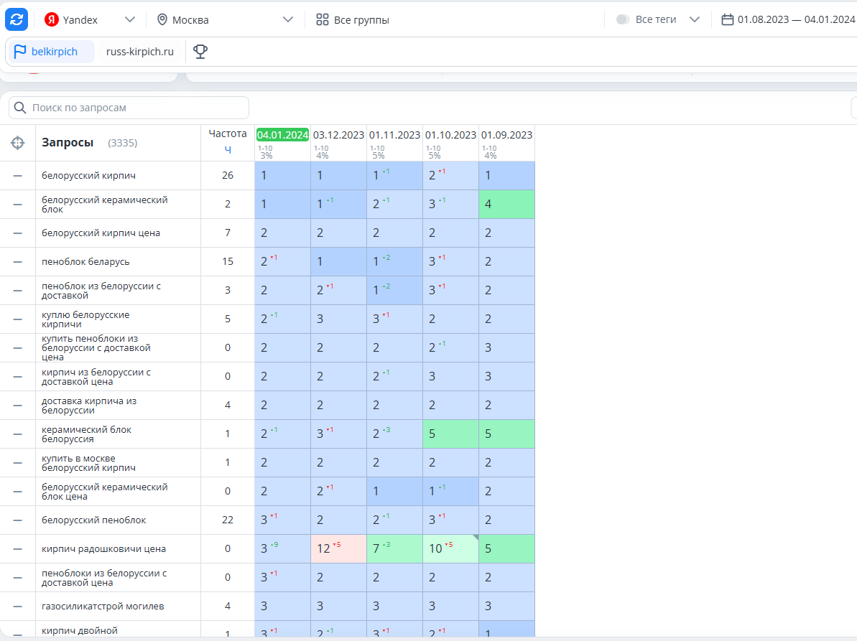Image resolution: width=857 pixels, height=641 pixels.
Task: Click the Частота Ч sort link
Action: tap(228, 149)
